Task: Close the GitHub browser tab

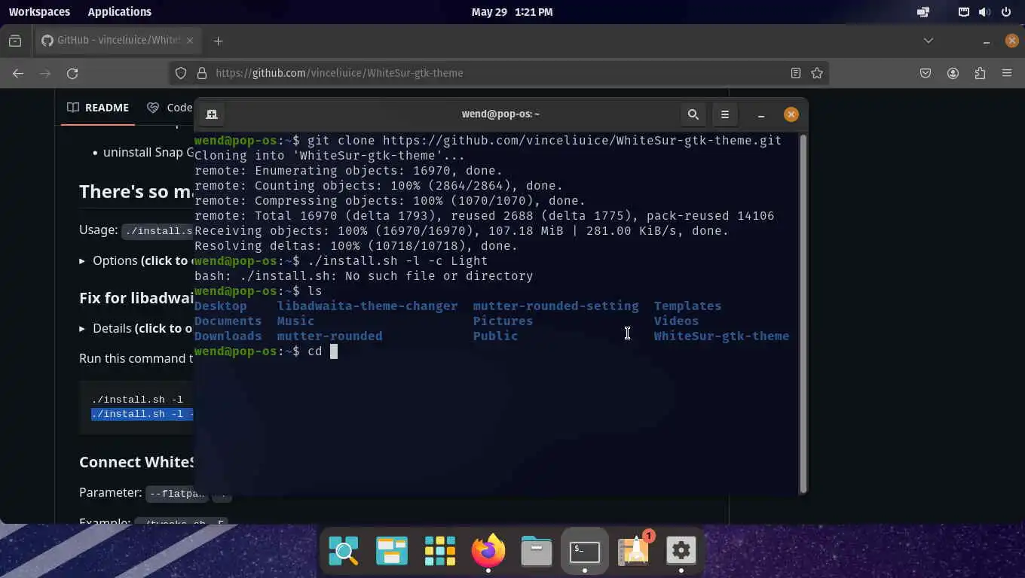Action: tap(191, 41)
